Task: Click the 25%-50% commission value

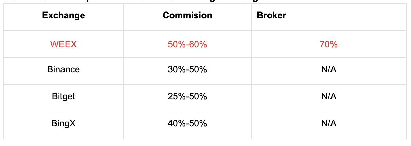Action: point(187,96)
